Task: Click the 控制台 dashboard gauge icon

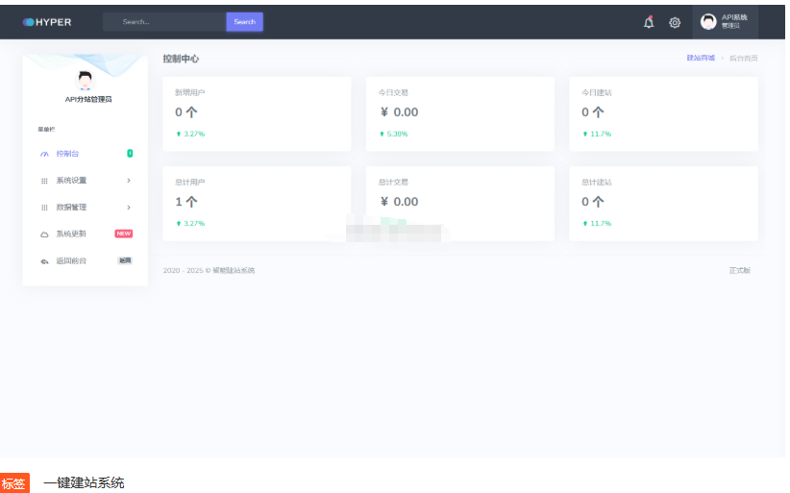Action: (44, 154)
